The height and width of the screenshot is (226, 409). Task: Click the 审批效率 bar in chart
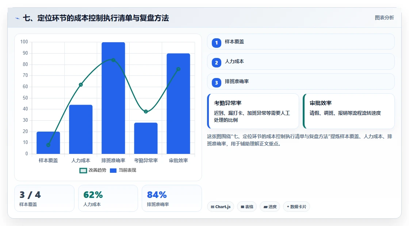tap(179, 104)
